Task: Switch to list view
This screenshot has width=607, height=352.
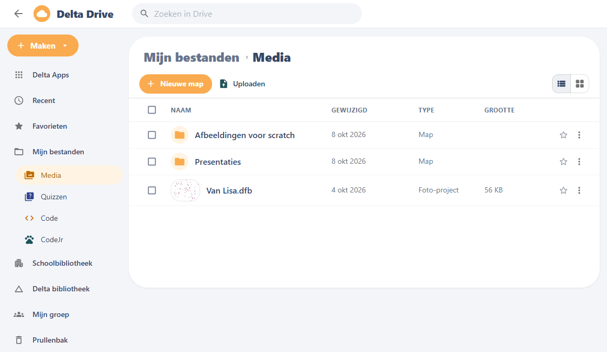Action: pos(561,84)
